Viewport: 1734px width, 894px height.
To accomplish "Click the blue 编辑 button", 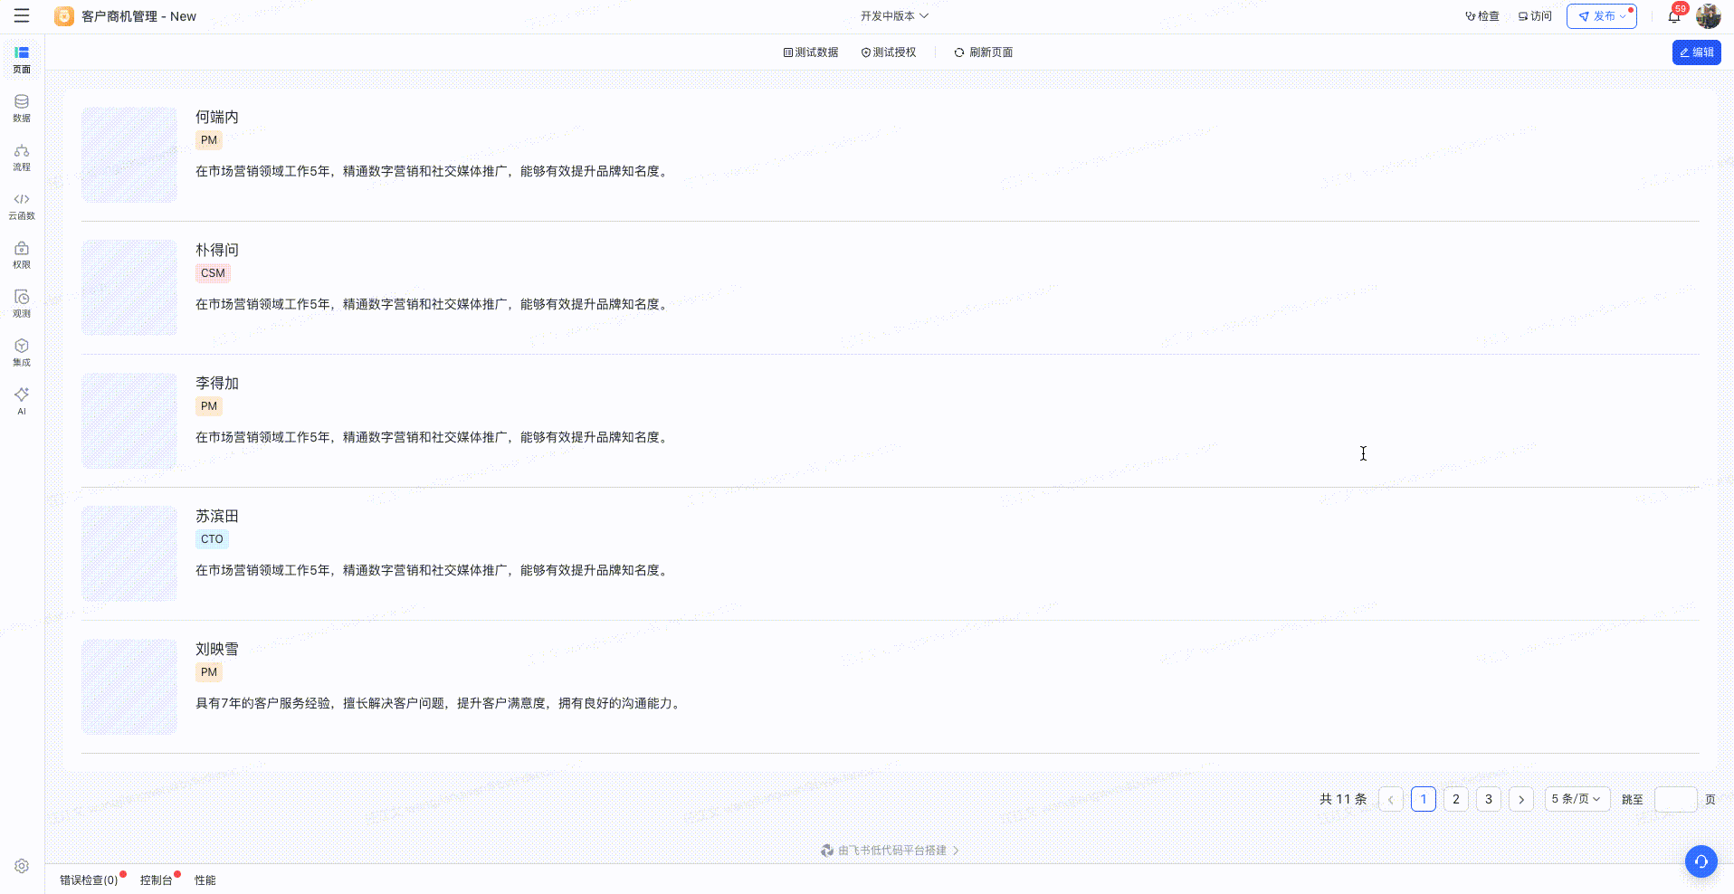I will click(x=1697, y=52).
